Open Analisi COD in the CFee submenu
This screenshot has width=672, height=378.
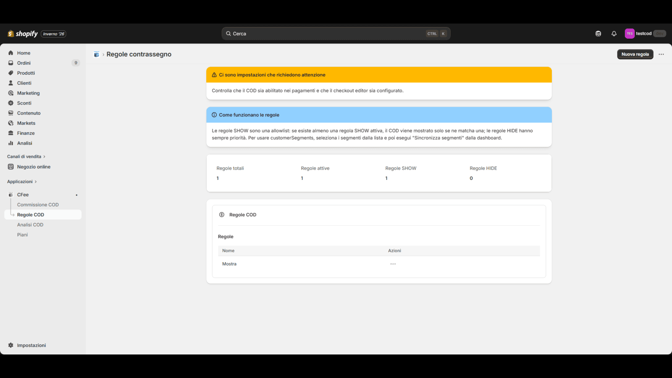[30, 225]
